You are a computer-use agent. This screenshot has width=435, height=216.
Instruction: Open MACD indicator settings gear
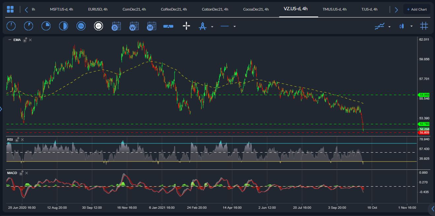[x=21, y=173]
